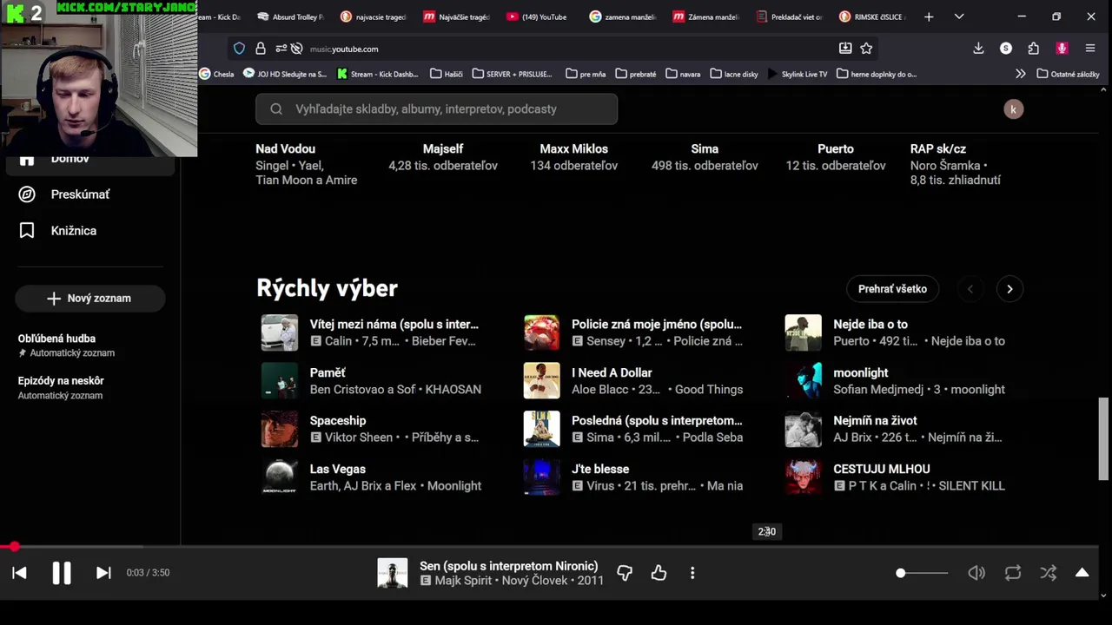
Task: Open the prebraté bookmarks folder
Action: (x=635, y=74)
